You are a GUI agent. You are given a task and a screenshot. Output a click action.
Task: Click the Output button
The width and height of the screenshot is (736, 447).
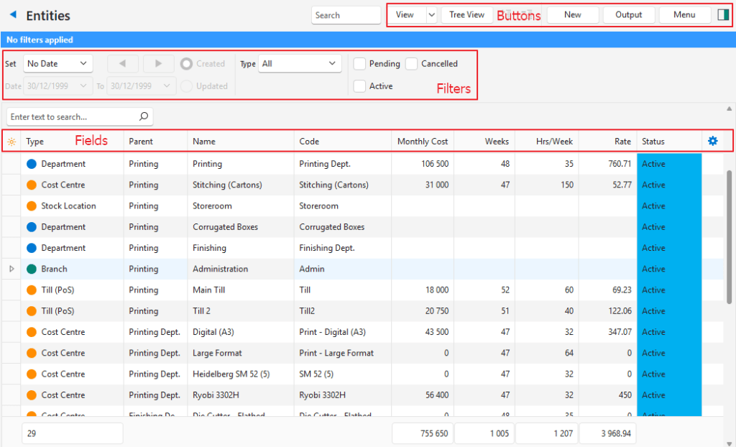click(x=628, y=15)
